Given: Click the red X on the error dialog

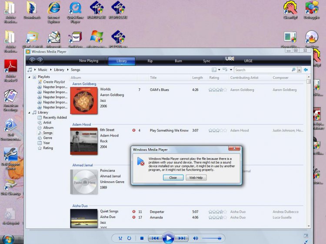Looking at the screenshot, I should pos(234,148).
